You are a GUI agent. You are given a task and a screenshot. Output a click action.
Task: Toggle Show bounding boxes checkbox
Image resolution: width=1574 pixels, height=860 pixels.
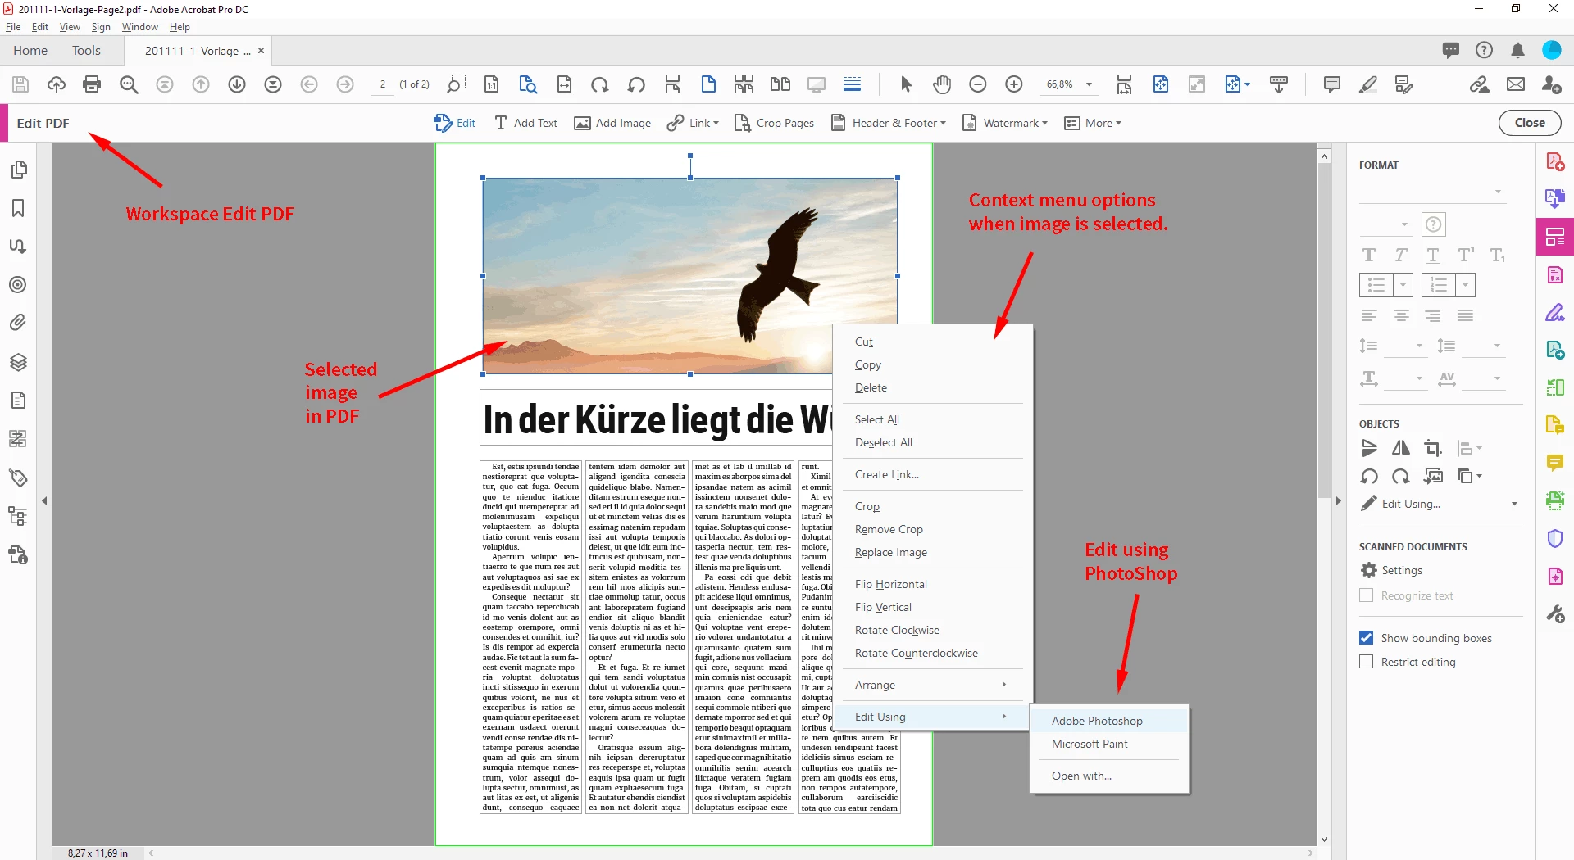(x=1366, y=638)
